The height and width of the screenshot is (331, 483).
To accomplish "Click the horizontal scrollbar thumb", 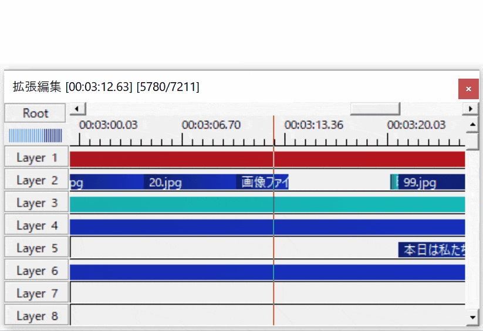I will tap(374, 109).
